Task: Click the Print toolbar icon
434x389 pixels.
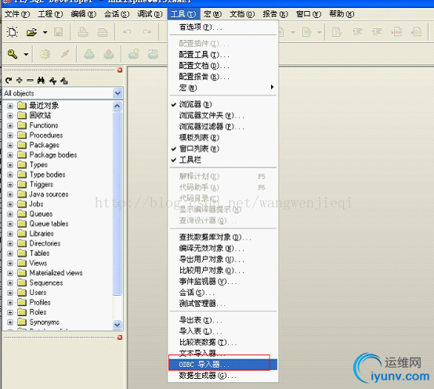Action: 83,32
